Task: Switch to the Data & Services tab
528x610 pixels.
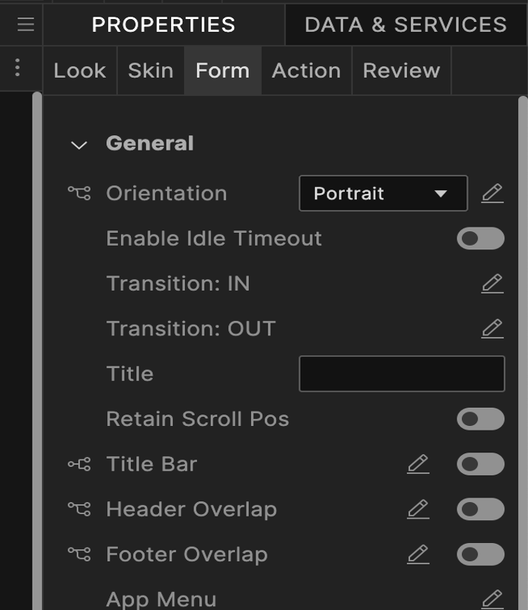Action: pos(405,24)
